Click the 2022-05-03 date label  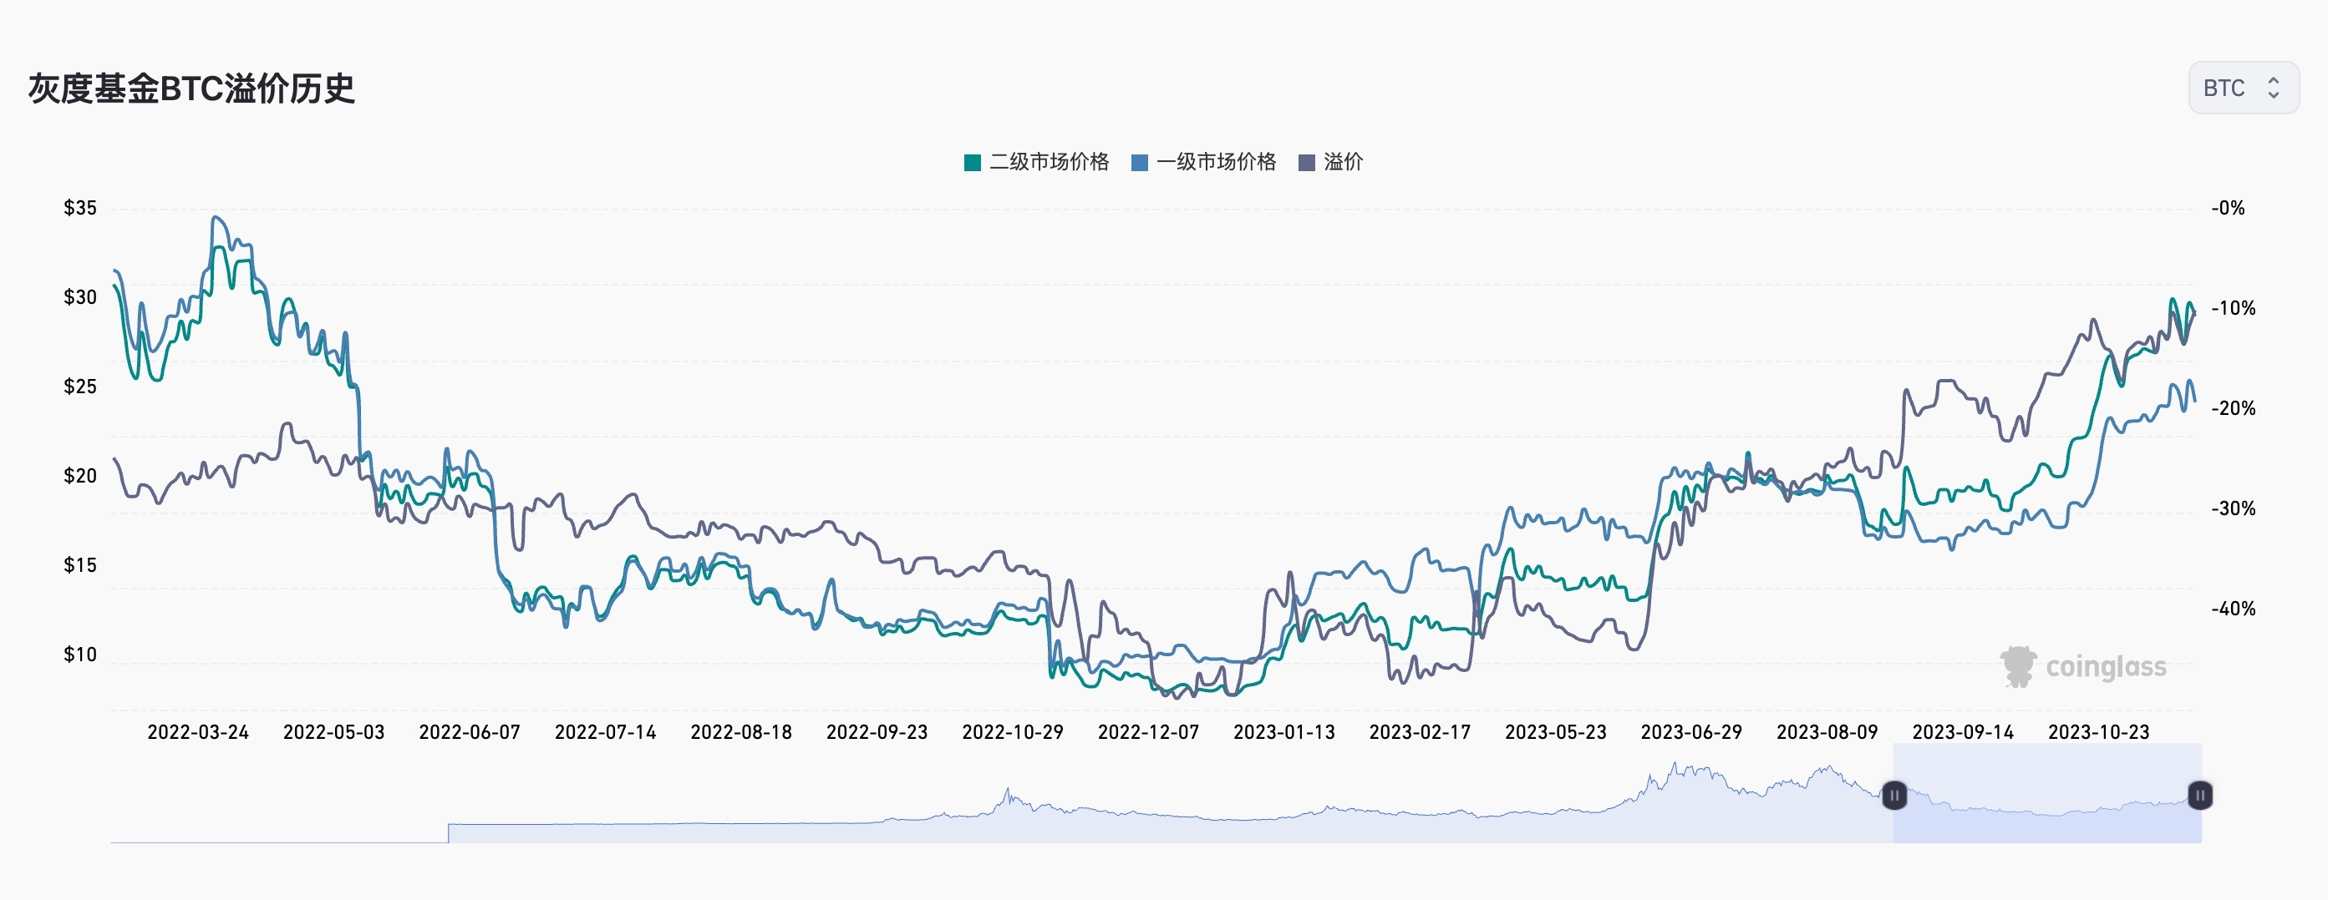coord(333,732)
